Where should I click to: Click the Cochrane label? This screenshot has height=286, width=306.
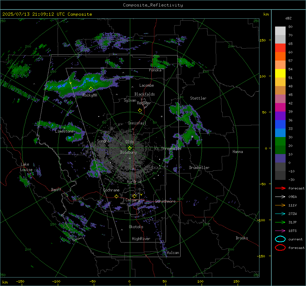(x=111, y=190)
